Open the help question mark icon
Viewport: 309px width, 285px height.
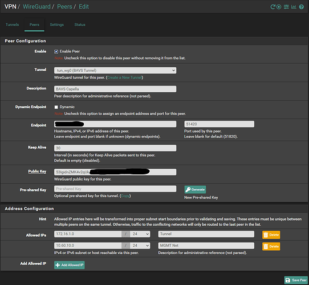point(302,7)
